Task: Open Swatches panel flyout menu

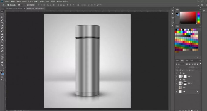Action: click(x=200, y=26)
